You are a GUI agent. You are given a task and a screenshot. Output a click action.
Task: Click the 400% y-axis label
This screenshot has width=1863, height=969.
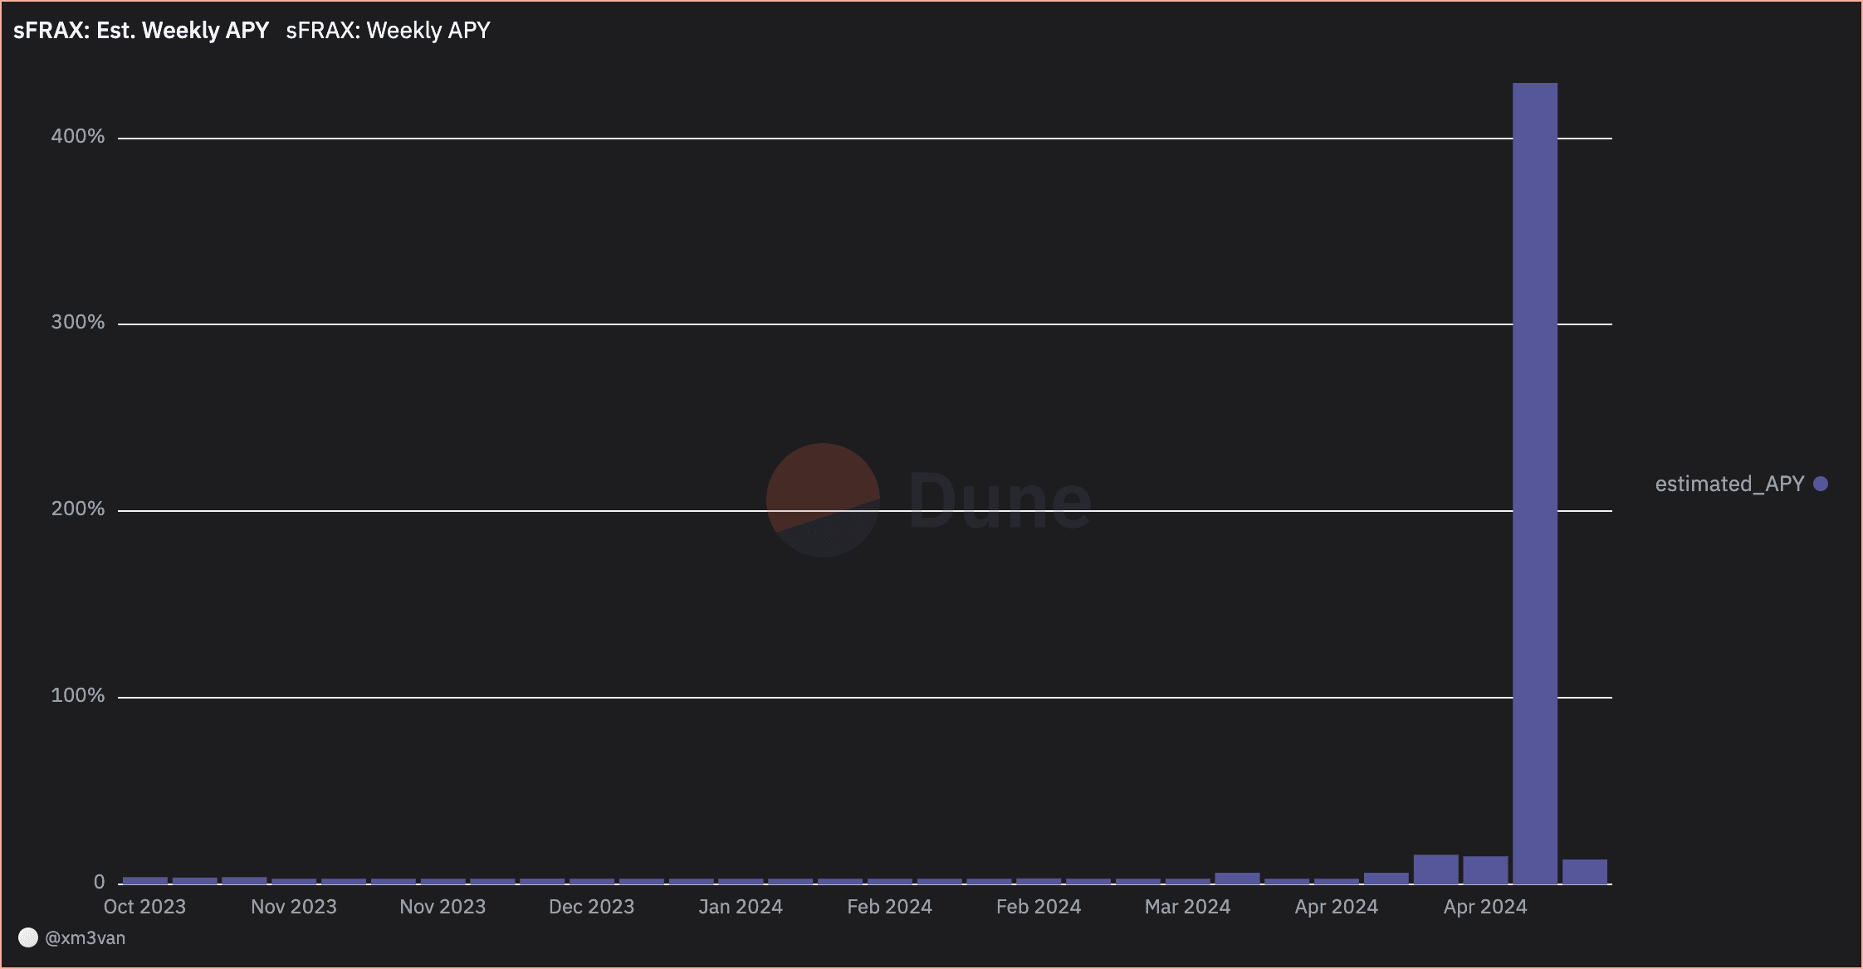(78, 136)
